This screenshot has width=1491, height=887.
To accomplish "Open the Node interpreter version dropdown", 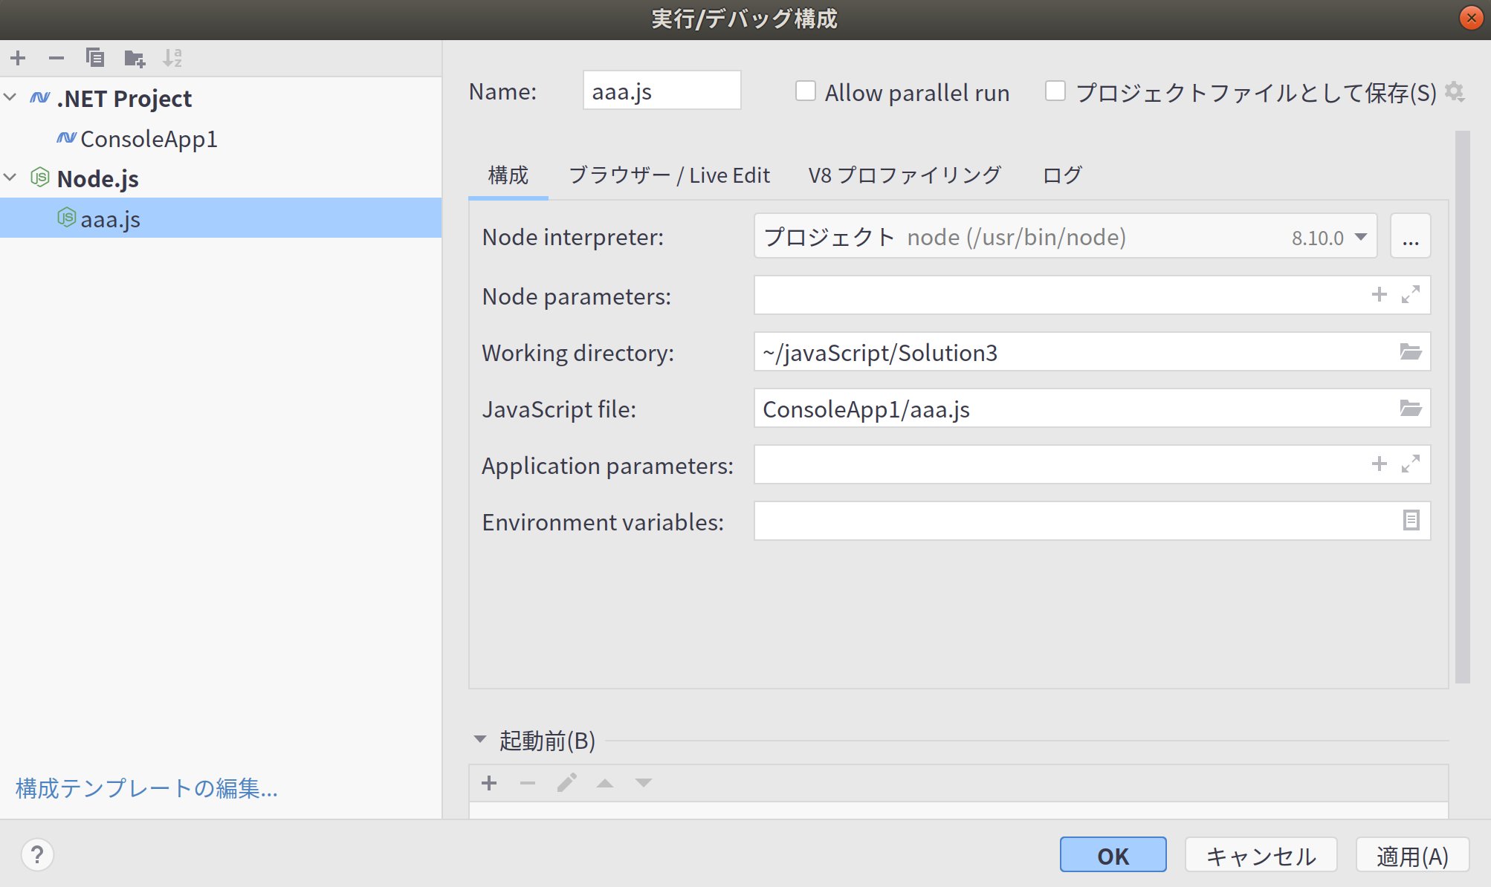I will 1361,236.
